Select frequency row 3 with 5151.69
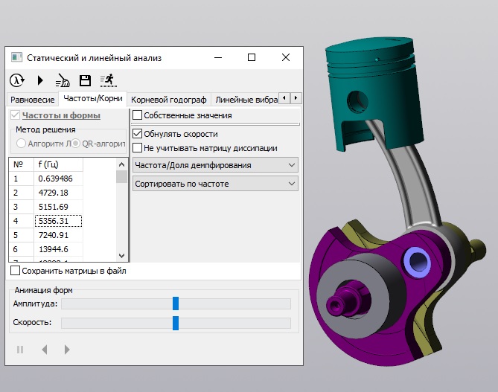Image resolution: width=498 pixels, height=392 pixels. (58, 206)
